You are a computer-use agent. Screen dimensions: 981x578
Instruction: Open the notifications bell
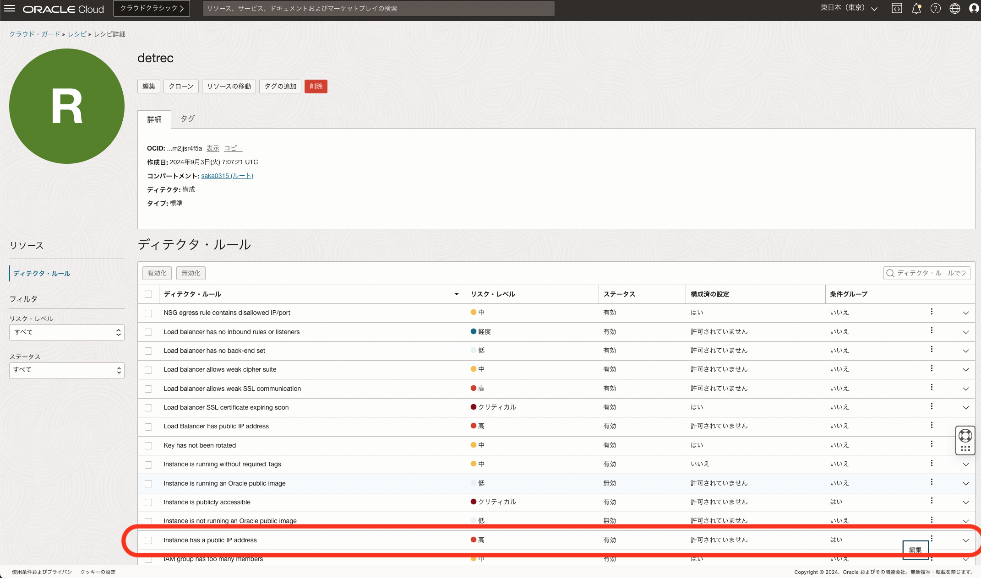[916, 8]
